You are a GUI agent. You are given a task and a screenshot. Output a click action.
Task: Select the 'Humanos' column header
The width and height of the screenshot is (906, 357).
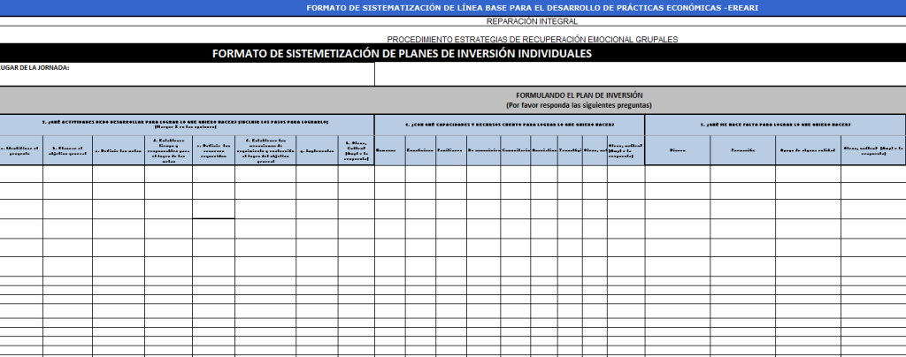pyautogui.click(x=389, y=150)
